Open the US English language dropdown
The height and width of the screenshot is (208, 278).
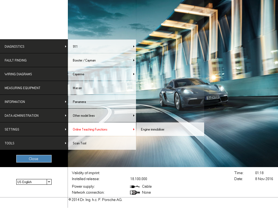34,182
